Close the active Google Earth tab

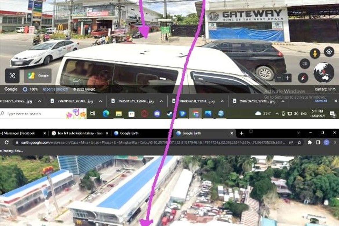pyautogui.click(x=232, y=133)
